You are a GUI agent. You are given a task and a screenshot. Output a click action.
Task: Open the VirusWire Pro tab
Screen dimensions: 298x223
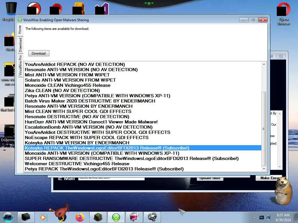click(20, 65)
